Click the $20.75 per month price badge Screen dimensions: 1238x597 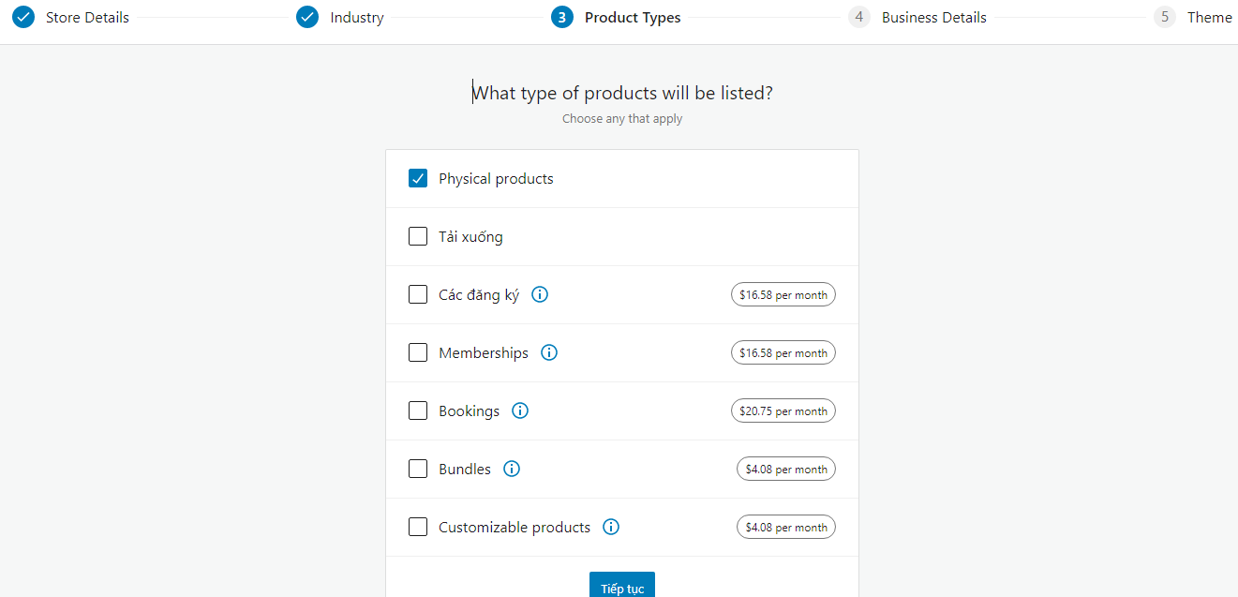pos(783,410)
